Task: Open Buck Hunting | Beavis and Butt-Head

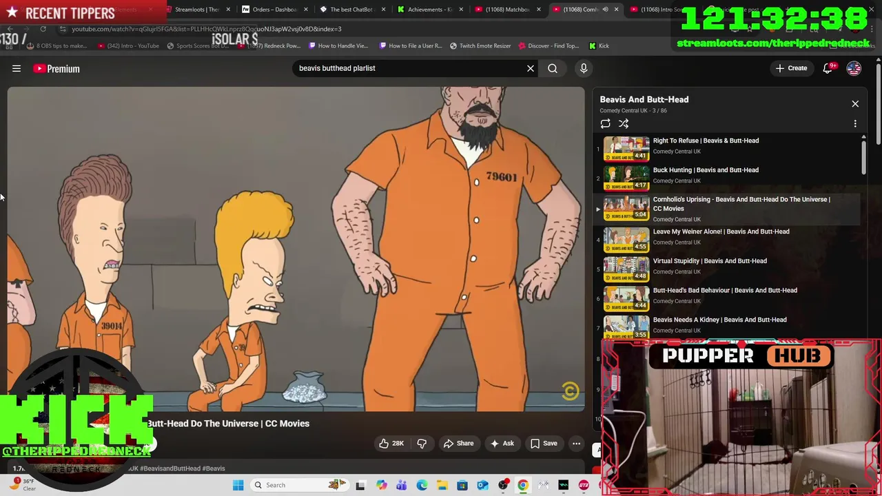Action: pyautogui.click(x=706, y=170)
